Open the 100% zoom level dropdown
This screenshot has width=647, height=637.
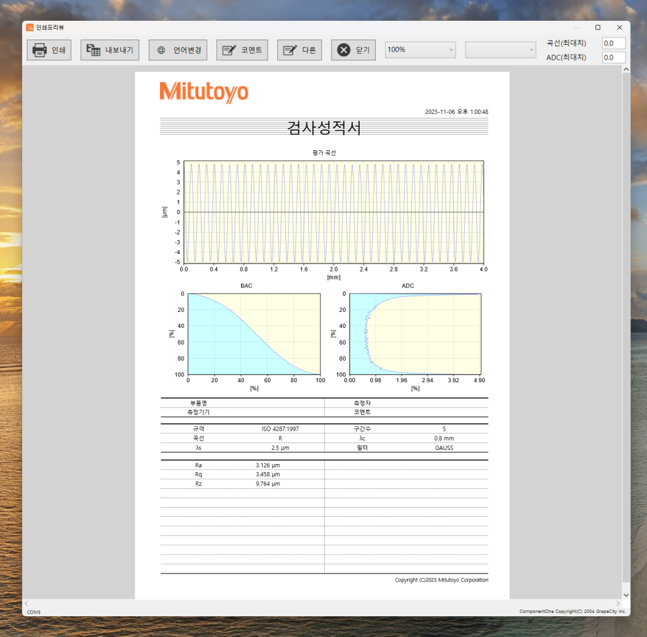click(420, 50)
